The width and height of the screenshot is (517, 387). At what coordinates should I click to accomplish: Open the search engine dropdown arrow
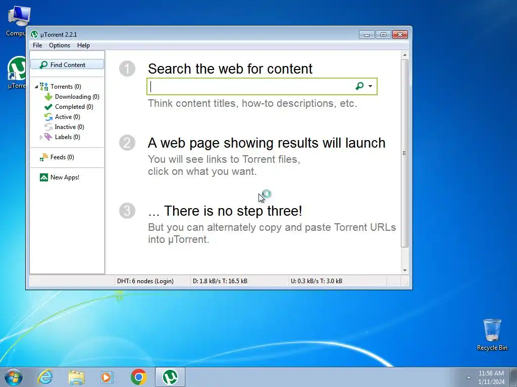(x=370, y=86)
